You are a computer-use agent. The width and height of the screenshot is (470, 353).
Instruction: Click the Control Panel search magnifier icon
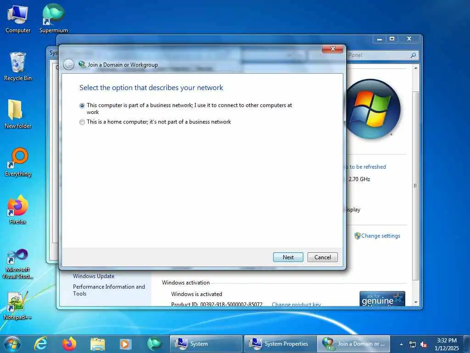[x=413, y=55]
